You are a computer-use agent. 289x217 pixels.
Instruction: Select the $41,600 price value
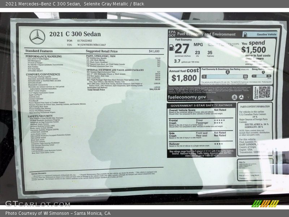pyautogui.click(x=154, y=51)
